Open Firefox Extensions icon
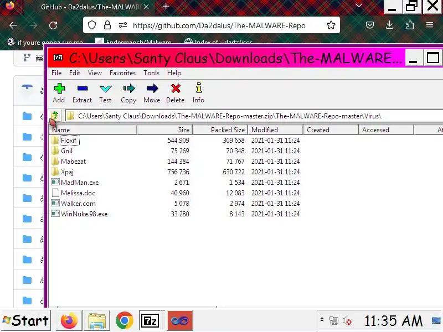The width and height of the screenshot is (443, 332). tap(410, 25)
